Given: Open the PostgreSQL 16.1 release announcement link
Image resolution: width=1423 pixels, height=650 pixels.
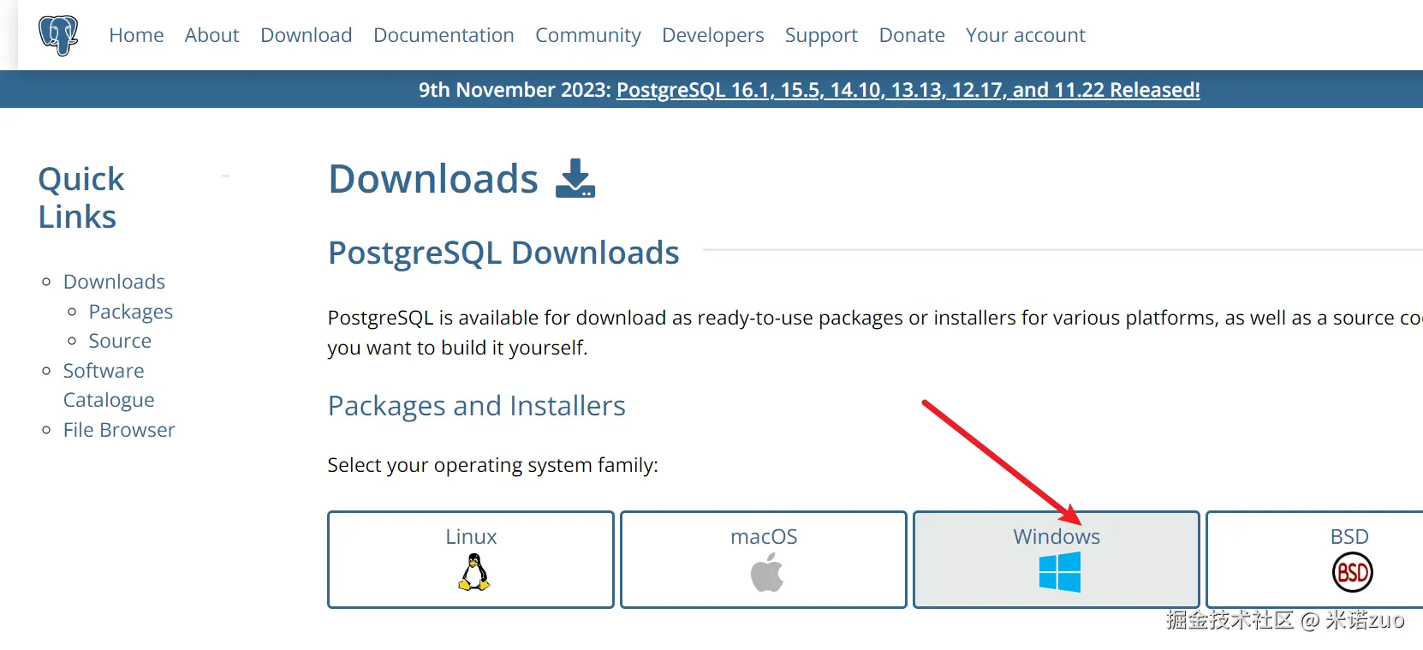Looking at the screenshot, I should (908, 90).
